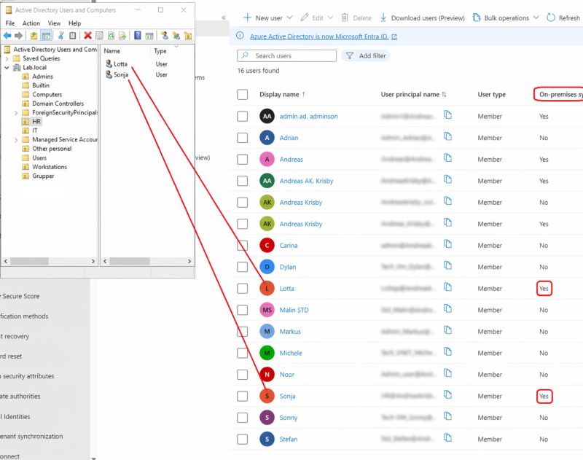
Task: Click into the Search users field
Action: click(x=286, y=56)
